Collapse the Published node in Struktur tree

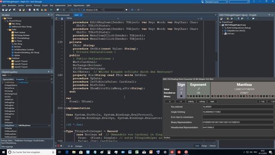[x=8, y=58]
